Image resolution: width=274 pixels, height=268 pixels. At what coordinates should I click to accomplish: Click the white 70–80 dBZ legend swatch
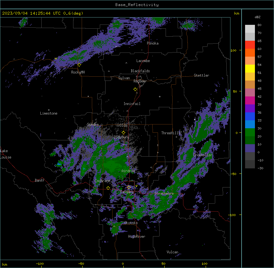[250, 29]
